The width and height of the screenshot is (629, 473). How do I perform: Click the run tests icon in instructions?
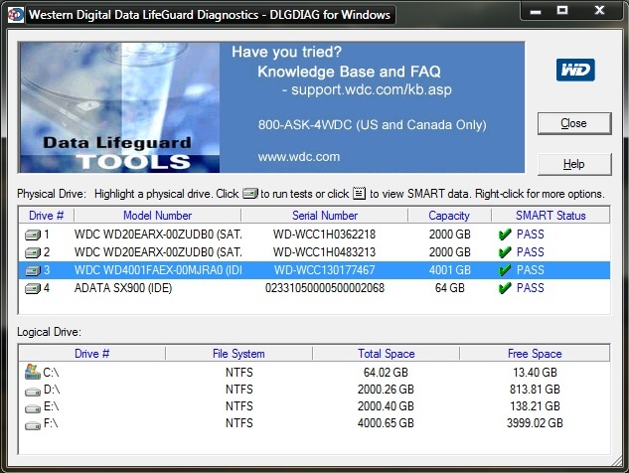(x=250, y=194)
